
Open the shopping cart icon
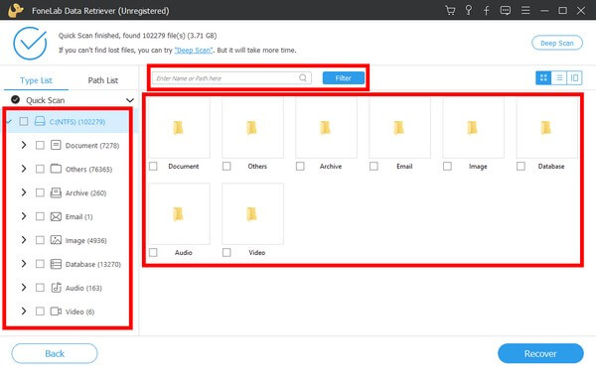pyautogui.click(x=450, y=10)
